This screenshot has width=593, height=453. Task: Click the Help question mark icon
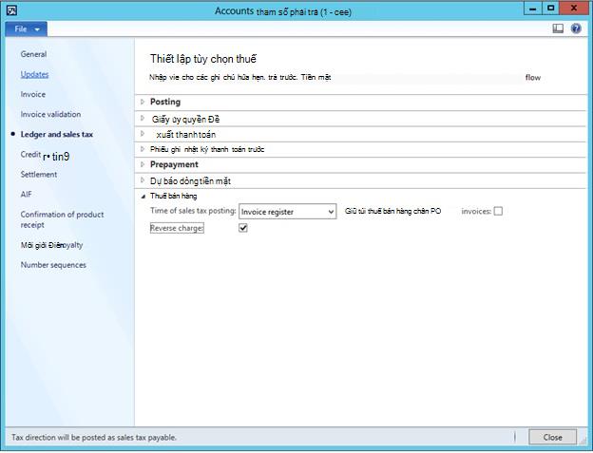[576, 28]
